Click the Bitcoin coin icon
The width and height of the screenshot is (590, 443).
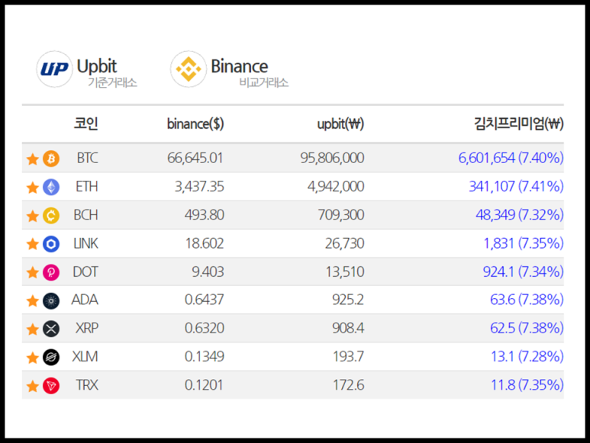[51, 159]
